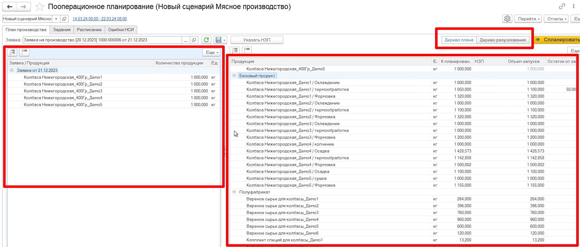Collapse all rows in right product tree

247,50
